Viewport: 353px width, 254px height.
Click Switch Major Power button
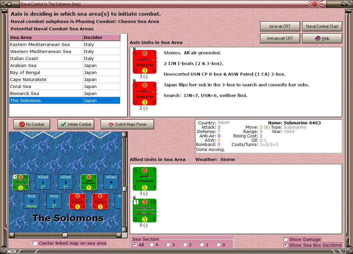[x=127, y=124]
